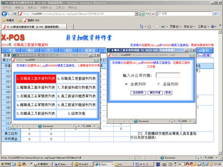Screen dimensions: 223x167
Task: Click the 開始 Start button on taskbar
Action: (x=6, y=164)
